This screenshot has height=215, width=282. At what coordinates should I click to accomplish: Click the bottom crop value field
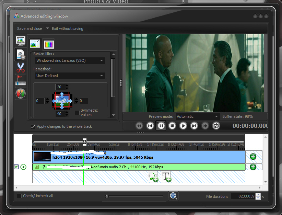60,114
